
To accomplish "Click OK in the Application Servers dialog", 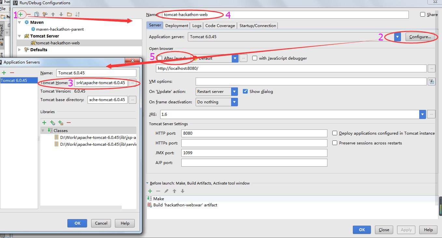I will click(77, 223).
